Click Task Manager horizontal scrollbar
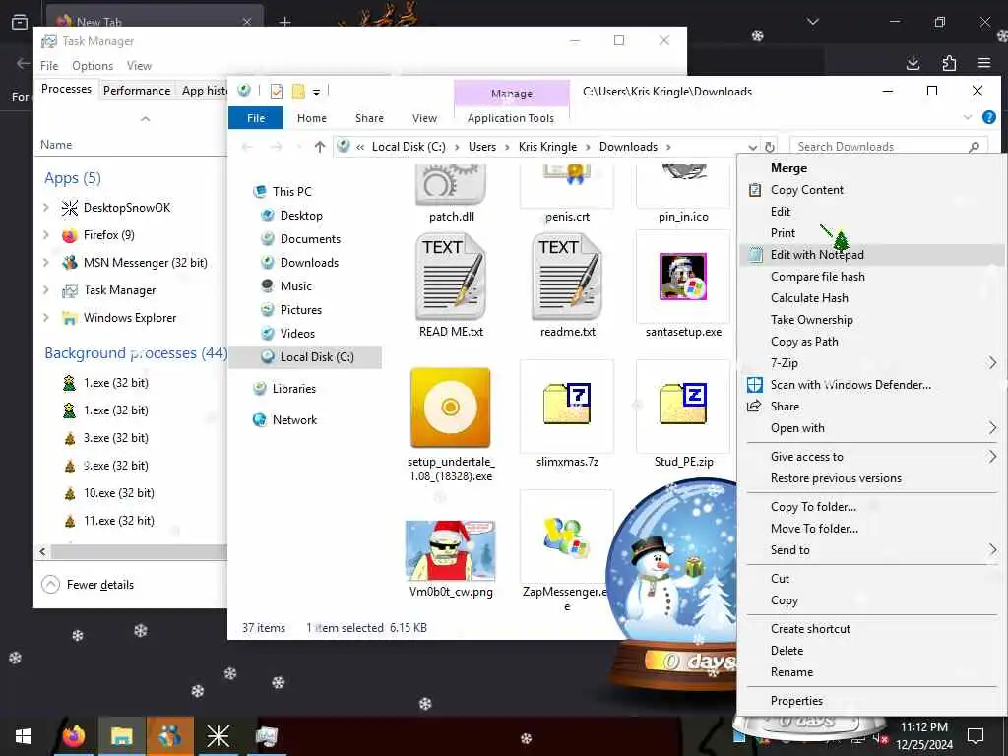1008x756 pixels. (x=138, y=551)
